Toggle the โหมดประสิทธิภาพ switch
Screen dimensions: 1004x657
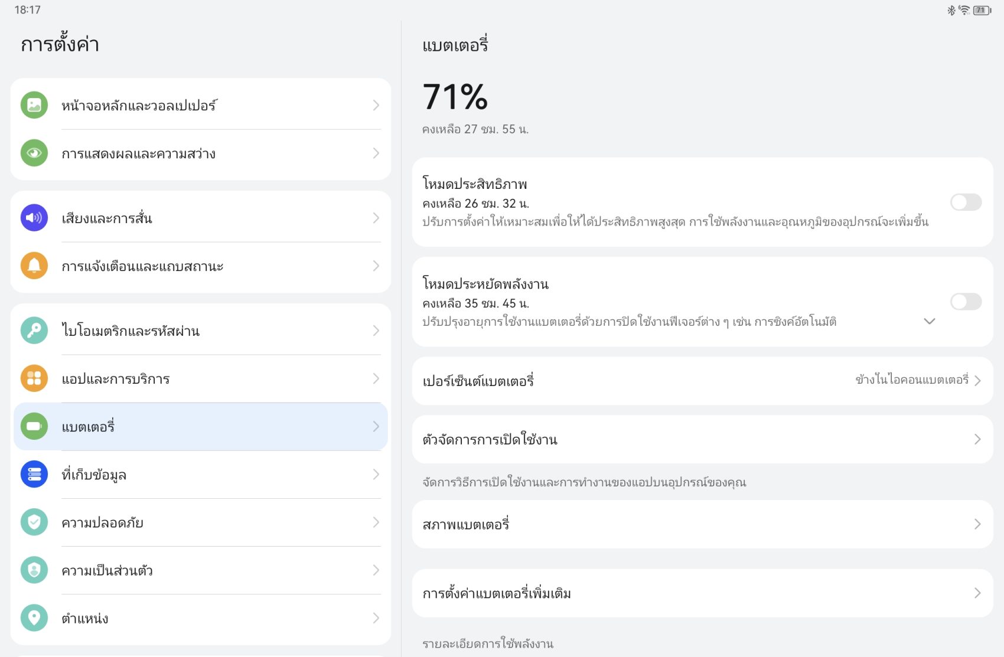click(x=966, y=202)
